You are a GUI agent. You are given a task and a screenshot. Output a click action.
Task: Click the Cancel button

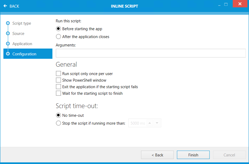(x=229, y=155)
